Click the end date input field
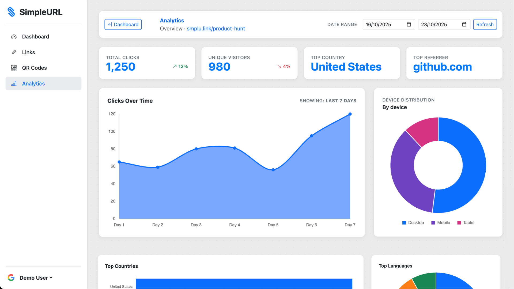This screenshot has height=289, width=514. point(439,25)
